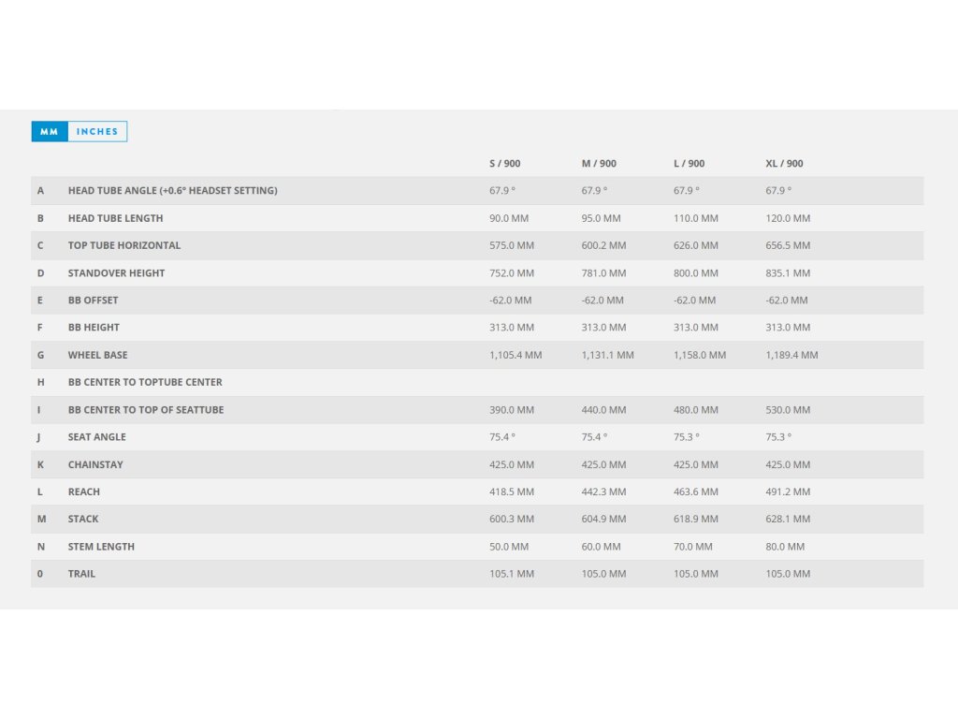Image resolution: width=958 pixels, height=719 pixels.
Task: Select the 463.6 MM reach value
Action: click(x=696, y=492)
